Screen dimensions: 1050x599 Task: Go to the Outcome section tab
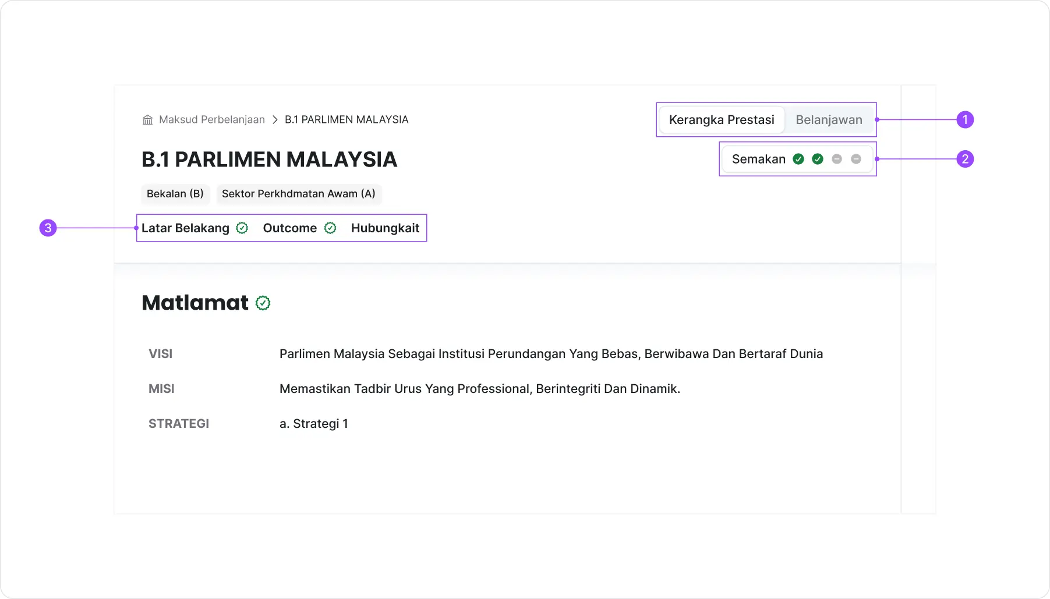click(289, 228)
